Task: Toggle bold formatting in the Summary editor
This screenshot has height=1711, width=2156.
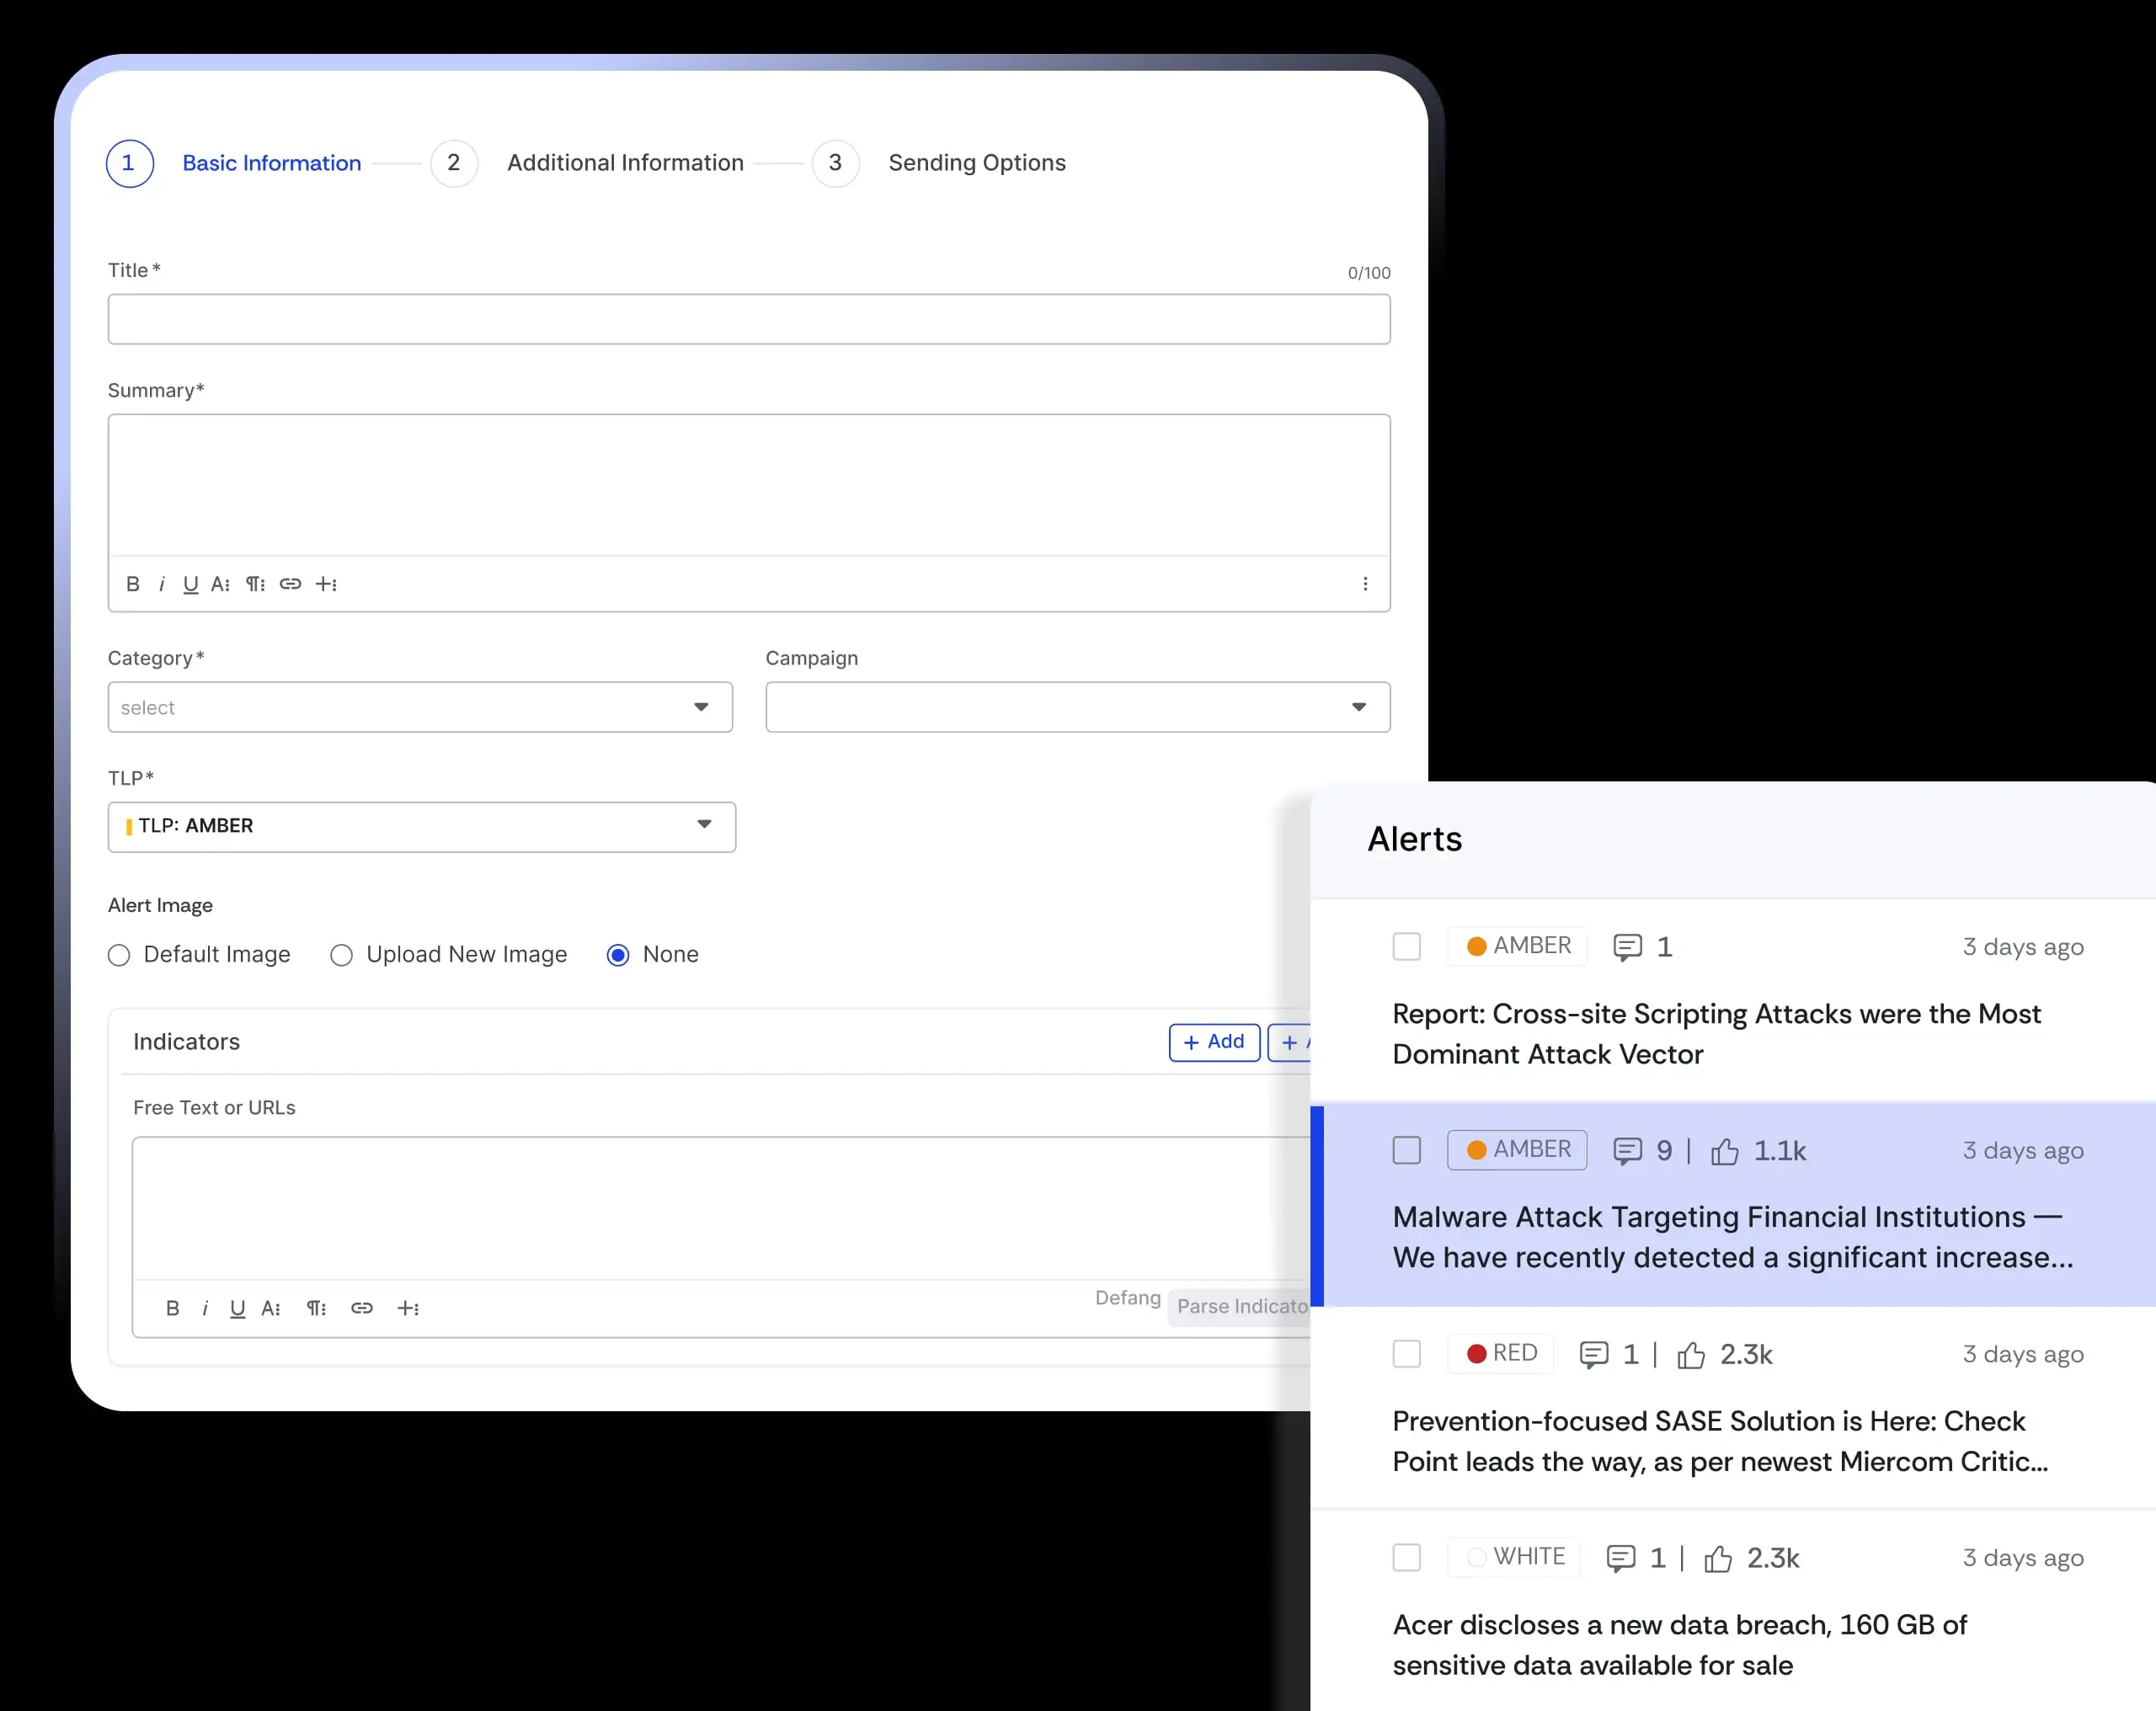Action: tap(133, 584)
